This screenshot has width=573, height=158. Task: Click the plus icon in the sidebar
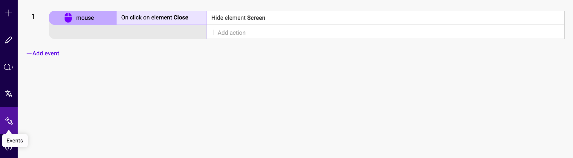(9, 13)
